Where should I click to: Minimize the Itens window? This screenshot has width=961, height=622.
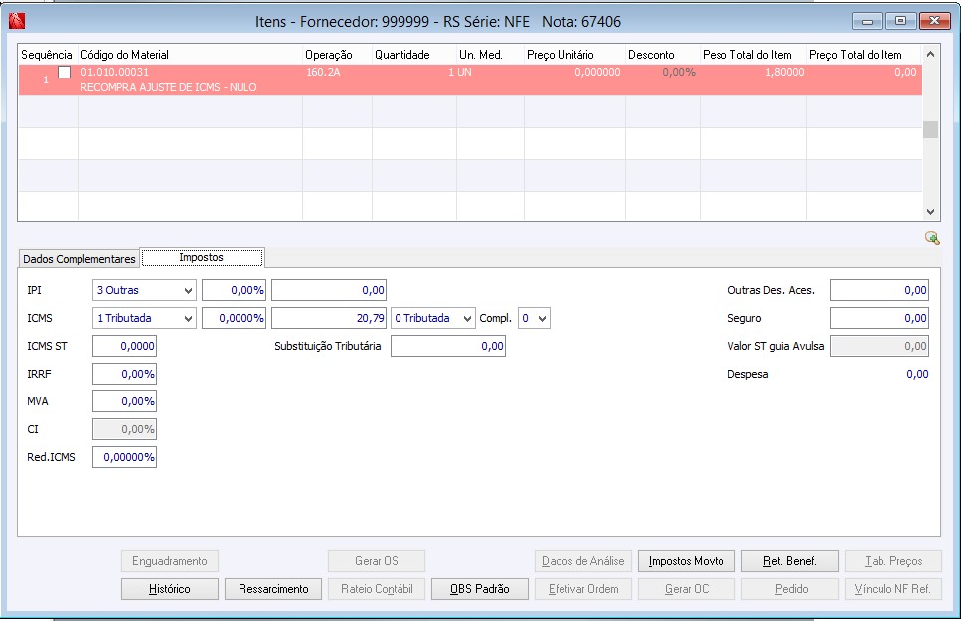point(868,22)
